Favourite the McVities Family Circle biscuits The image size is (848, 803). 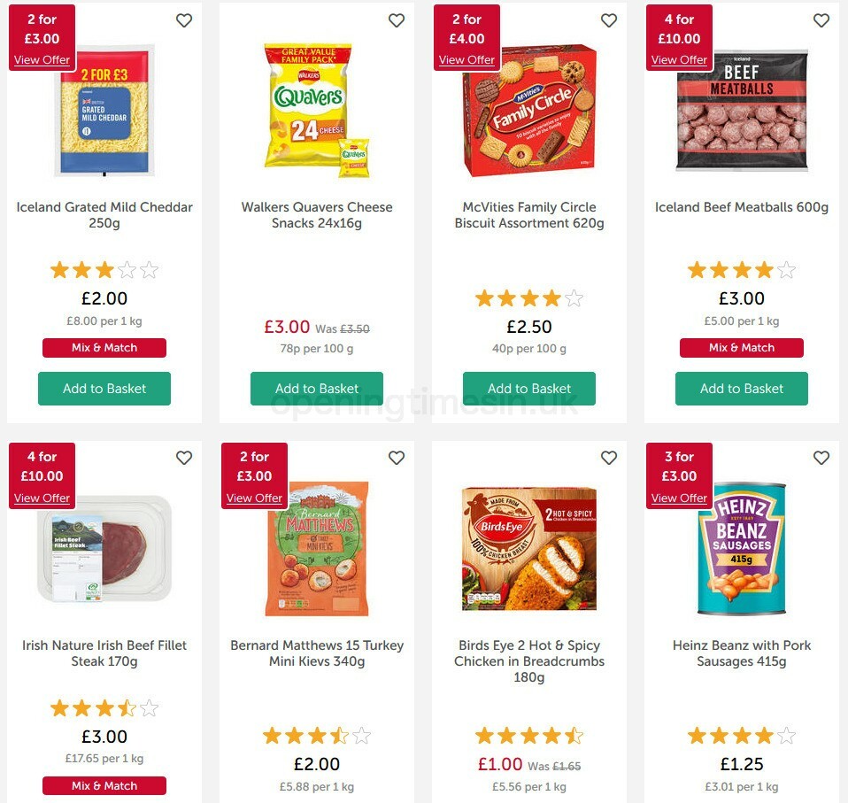[609, 19]
